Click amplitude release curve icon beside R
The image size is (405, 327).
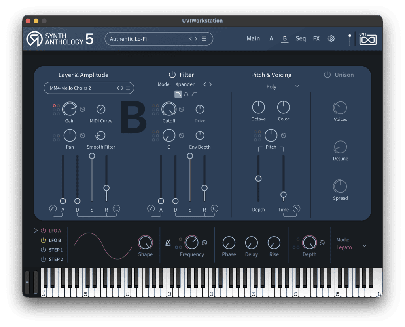coord(117,208)
